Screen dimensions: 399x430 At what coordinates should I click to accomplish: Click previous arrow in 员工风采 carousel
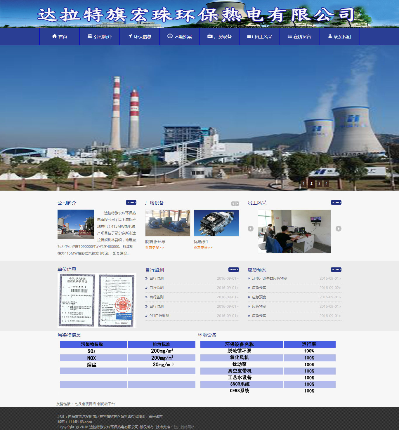[x=251, y=229]
